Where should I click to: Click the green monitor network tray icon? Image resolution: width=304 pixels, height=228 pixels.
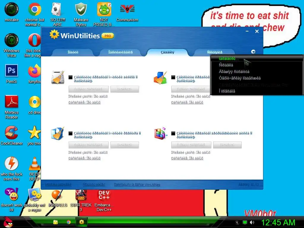245,222
